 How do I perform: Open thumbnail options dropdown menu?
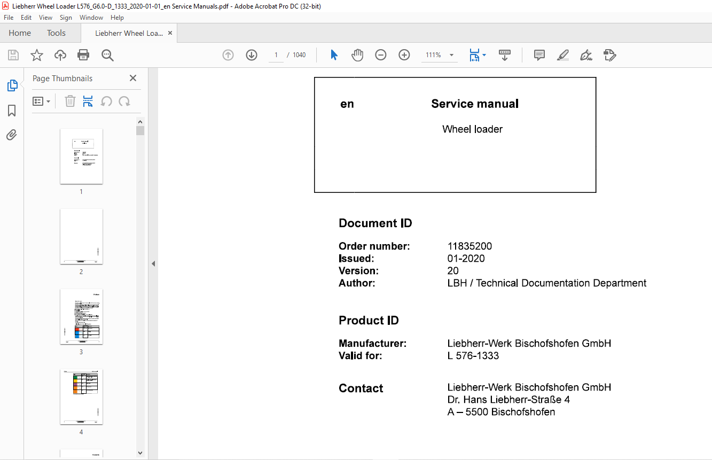41,101
